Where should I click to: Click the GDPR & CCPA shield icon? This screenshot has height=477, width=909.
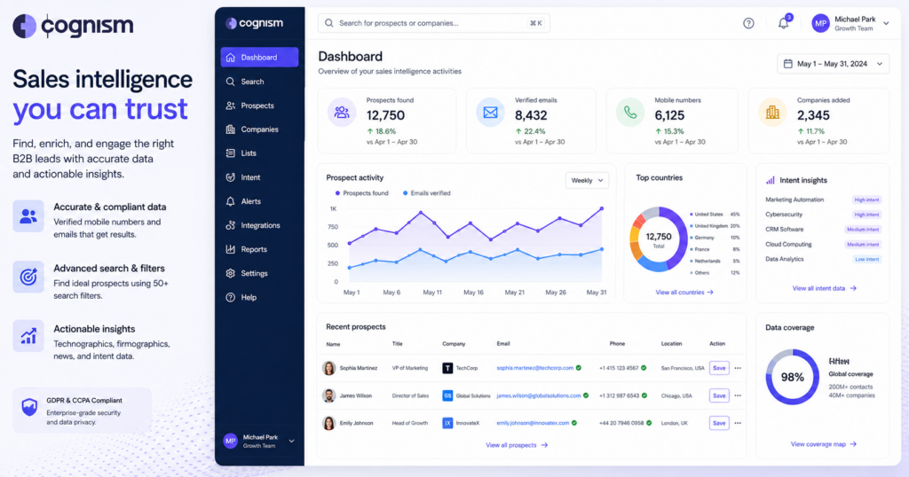point(29,407)
